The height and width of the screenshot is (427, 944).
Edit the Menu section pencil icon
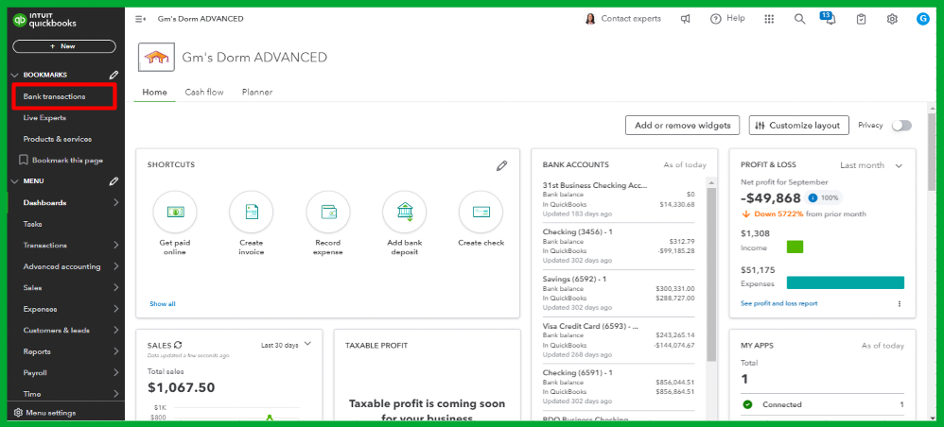(114, 181)
